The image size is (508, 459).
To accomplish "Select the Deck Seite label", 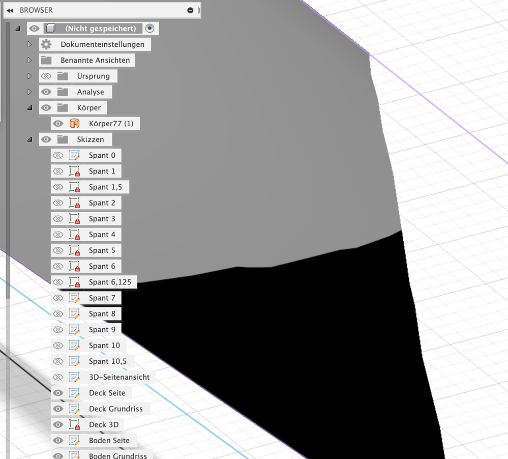I will coord(107,393).
